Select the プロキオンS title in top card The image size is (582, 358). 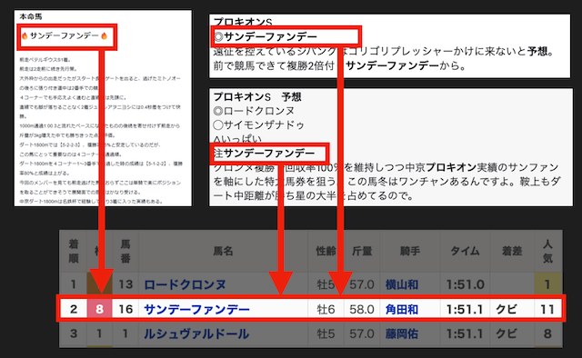pos(243,22)
